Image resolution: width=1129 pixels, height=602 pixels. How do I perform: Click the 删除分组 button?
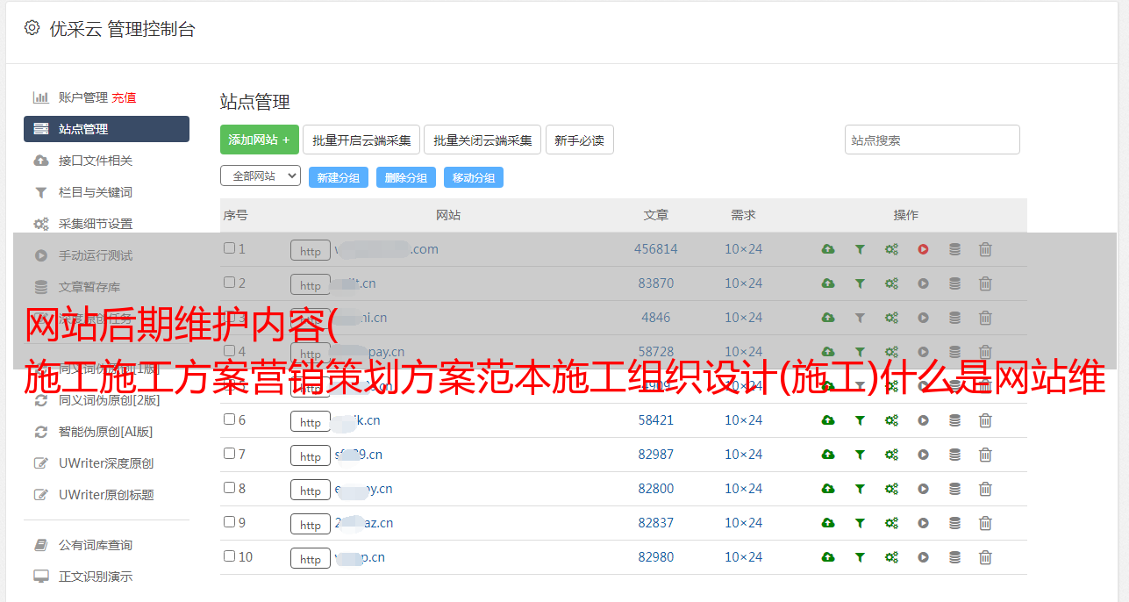pos(406,177)
